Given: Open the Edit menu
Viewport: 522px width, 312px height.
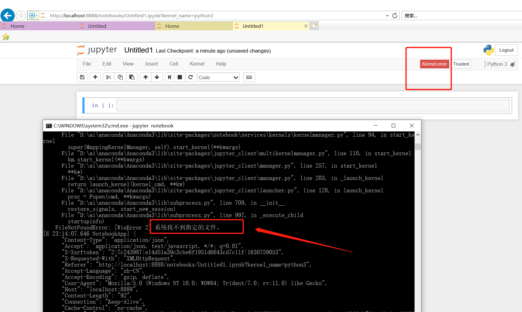Looking at the screenshot, I should coord(107,64).
